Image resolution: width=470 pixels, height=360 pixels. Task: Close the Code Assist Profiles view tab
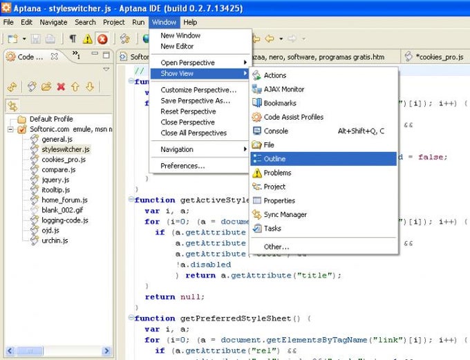coord(54,57)
